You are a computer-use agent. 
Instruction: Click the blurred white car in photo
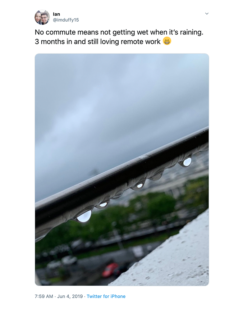(69, 260)
